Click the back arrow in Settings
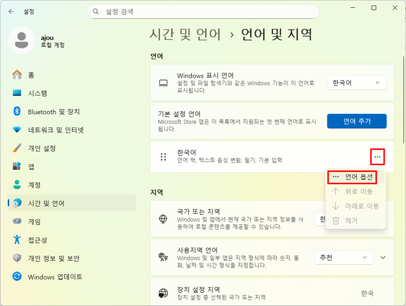 point(11,11)
